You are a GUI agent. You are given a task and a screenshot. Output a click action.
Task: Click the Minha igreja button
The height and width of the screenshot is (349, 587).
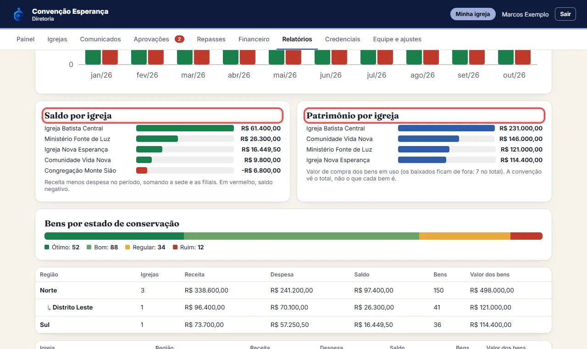473,14
